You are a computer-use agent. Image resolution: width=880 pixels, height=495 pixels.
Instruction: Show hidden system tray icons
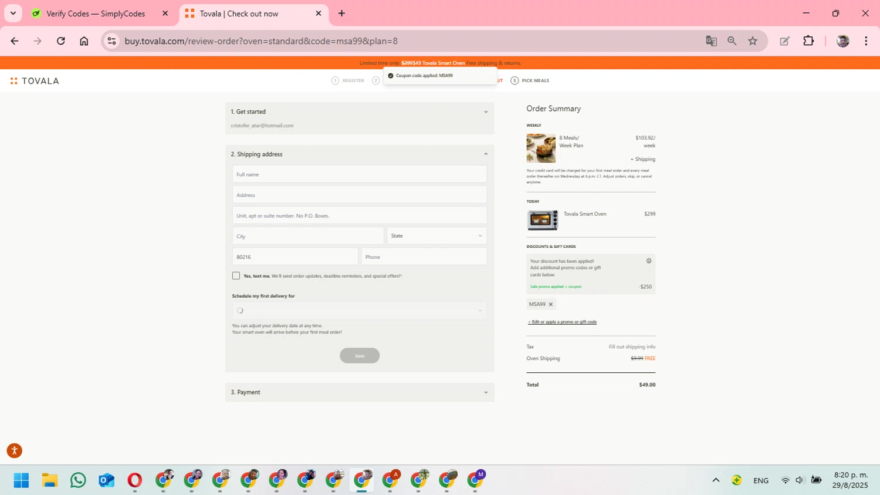[x=716, y=480]
